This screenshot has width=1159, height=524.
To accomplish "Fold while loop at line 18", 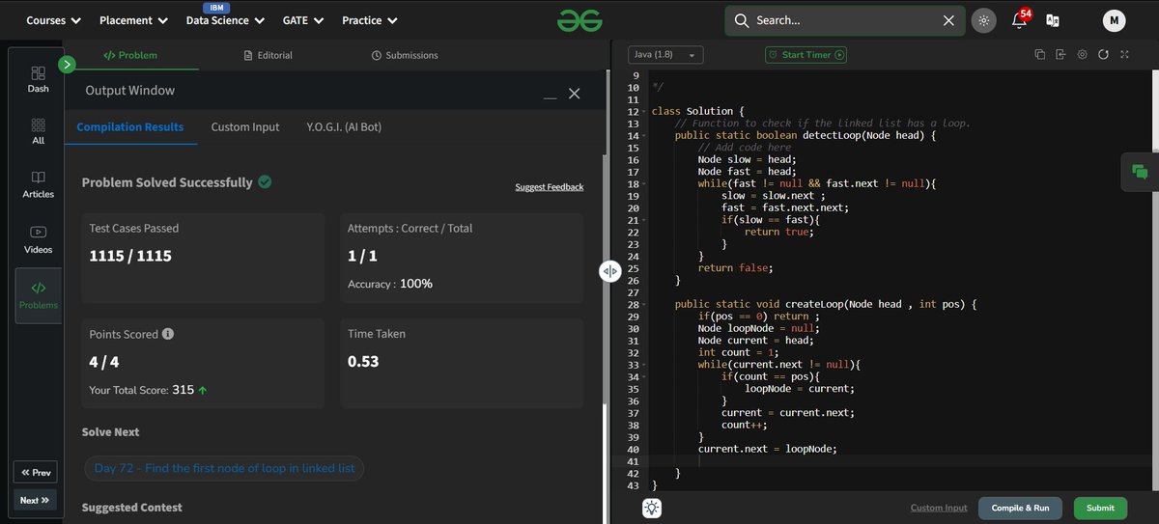I will pyautogui.click(x=644, y=184).
